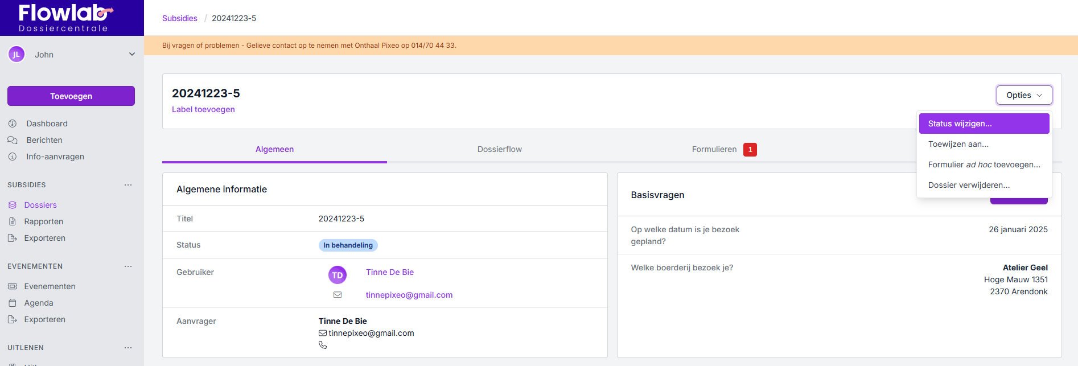Image resolution: width=1078 pixels, height=366 pixels.
Task: Click the Evenementen ticket icon
Action: point(13,286)
